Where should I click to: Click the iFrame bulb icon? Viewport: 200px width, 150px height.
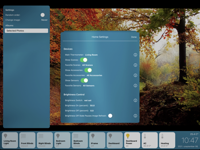coord(93,136)
